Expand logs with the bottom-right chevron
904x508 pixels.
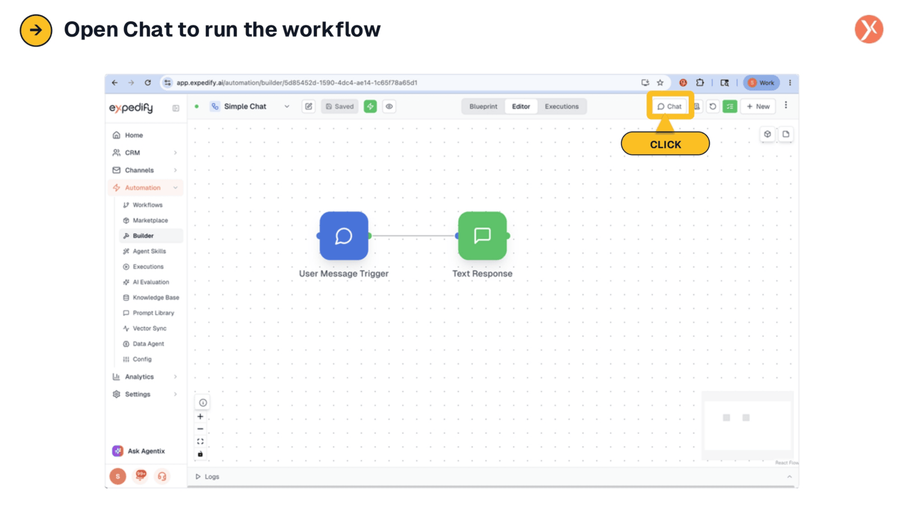click(x=789, y=477)
